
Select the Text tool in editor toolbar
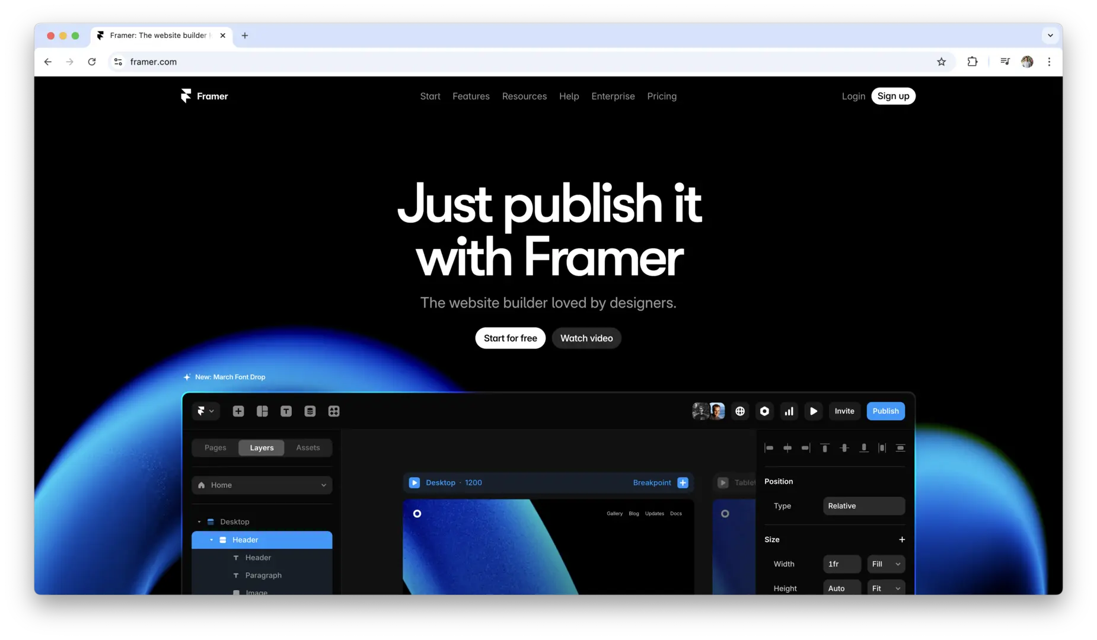[286, 411]
